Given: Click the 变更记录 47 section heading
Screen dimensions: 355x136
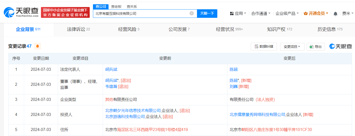Looking at the screenshot, I should click(x=20, y=46).
